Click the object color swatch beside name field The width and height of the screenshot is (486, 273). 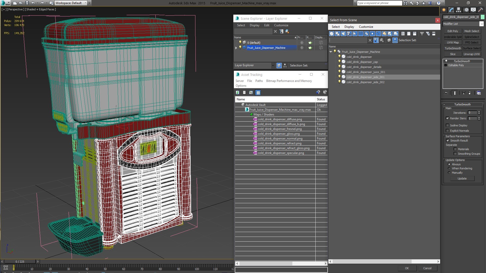[482, 17]
